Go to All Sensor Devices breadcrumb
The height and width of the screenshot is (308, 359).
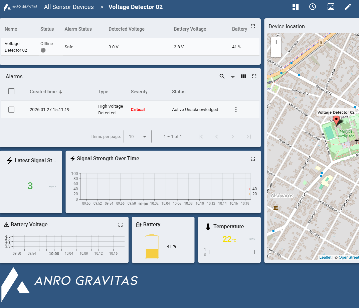coord(69,7)
